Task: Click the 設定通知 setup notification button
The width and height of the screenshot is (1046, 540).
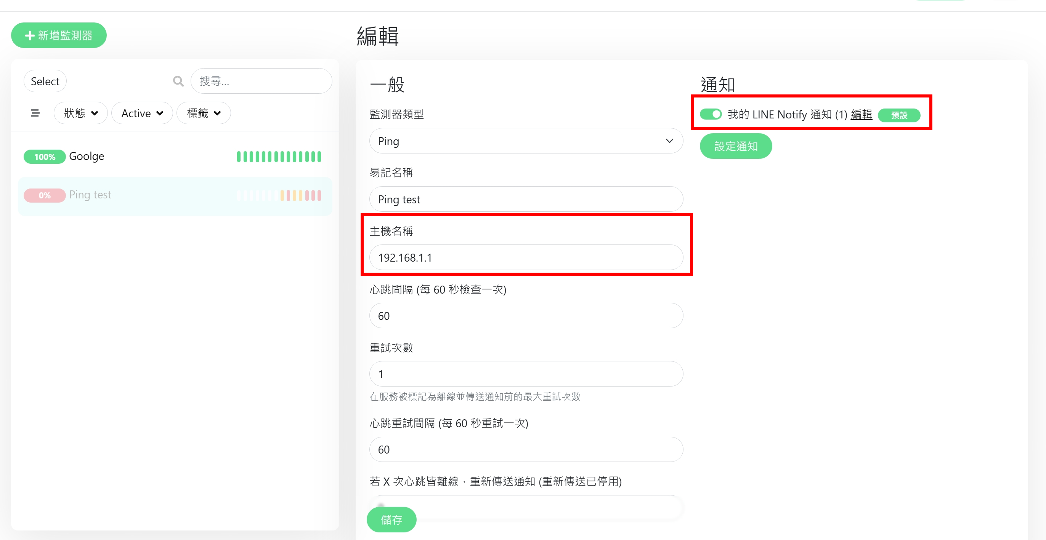Action: coord(735,146)
